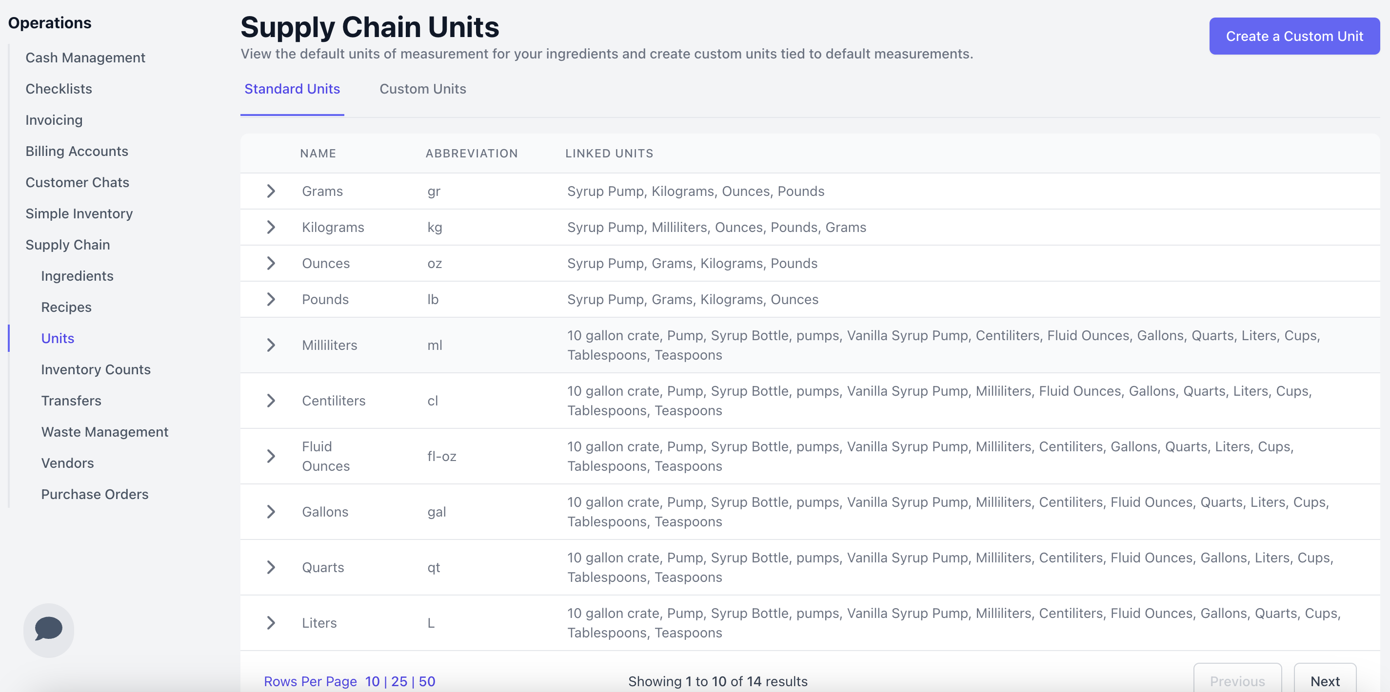This screenshot has height=692, width=1390.
Task: Click the 'ml' abbreviation cell
Action: 435,346
